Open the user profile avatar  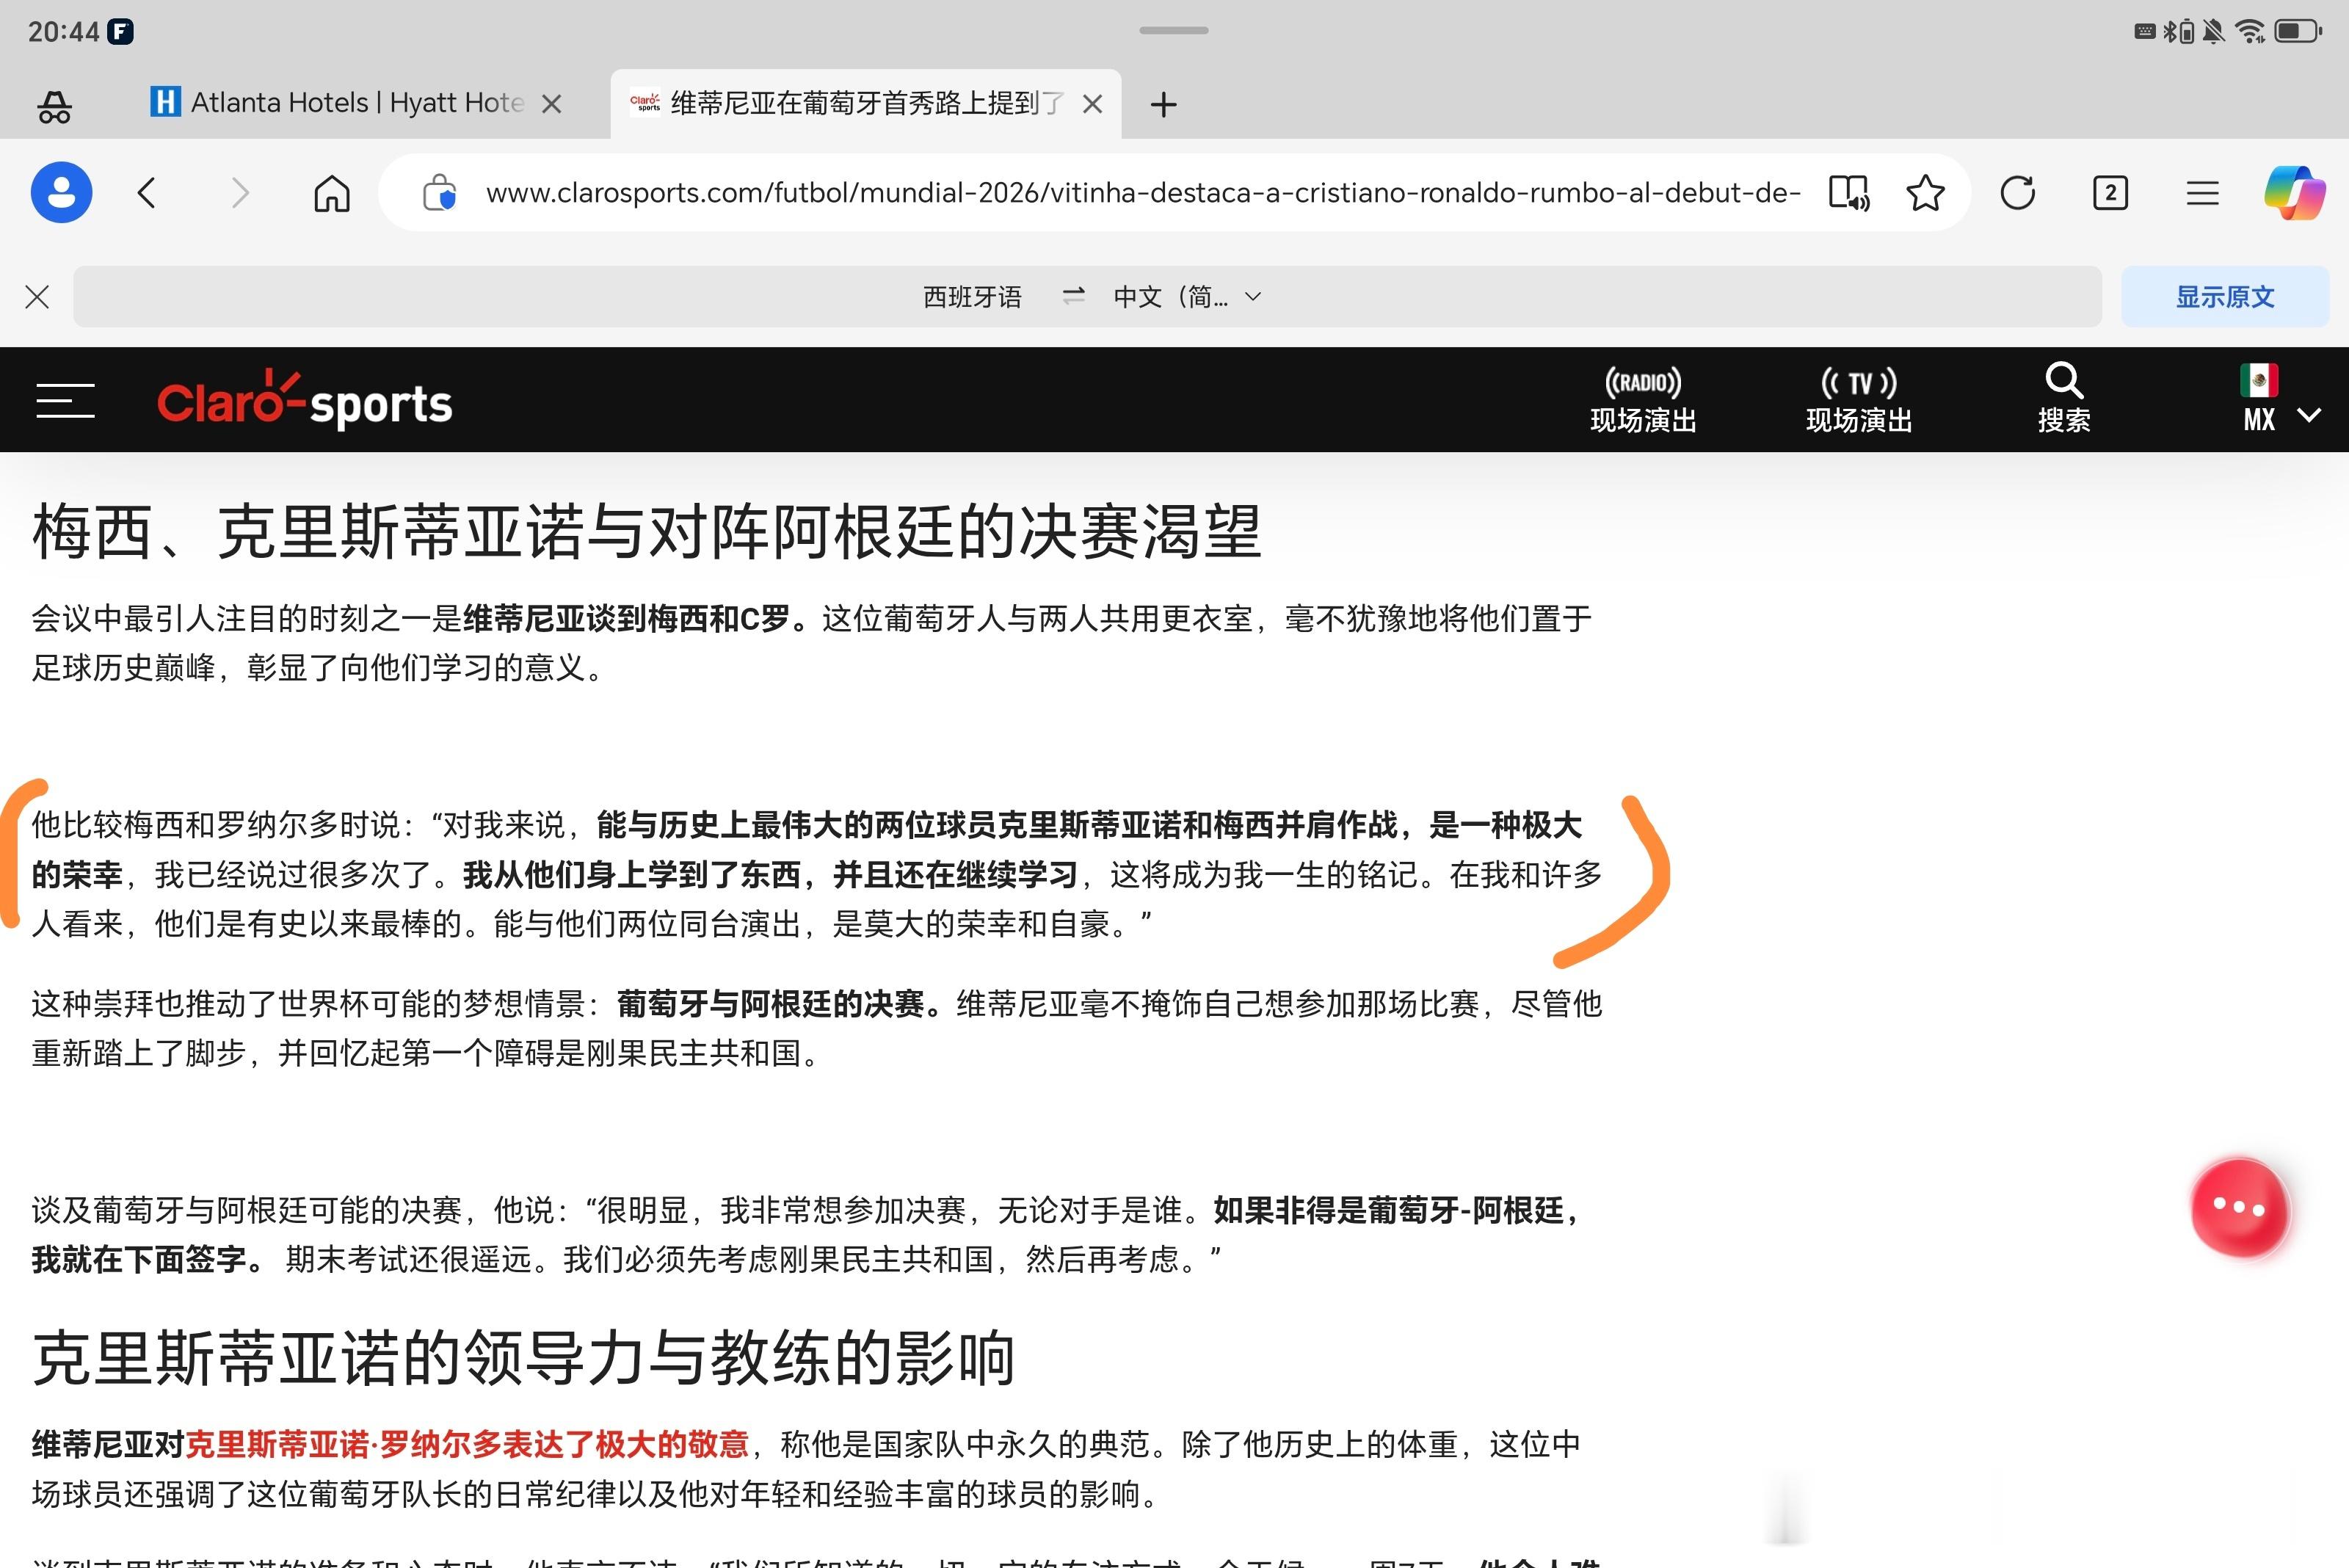pyautogui.click(x=61, y=192)
